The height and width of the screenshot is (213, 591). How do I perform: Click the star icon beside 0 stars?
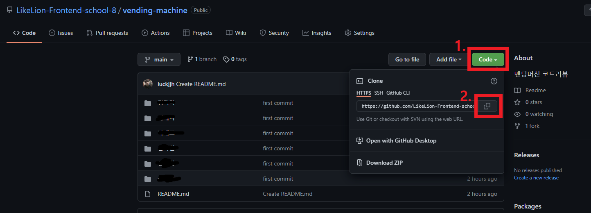tap(517, 102)
